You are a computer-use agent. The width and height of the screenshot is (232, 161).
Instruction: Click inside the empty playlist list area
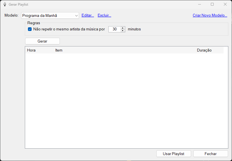point(126,101)
